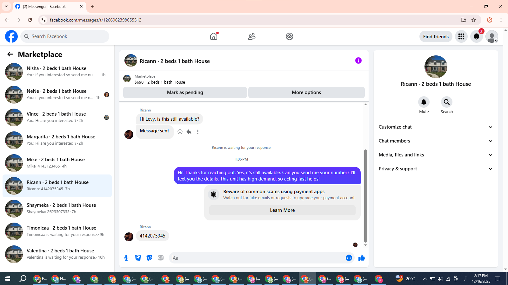The height and width of the screenshot is (285, 508).
Task: Reload the page with the refresh icon
Action: (30, 20)
